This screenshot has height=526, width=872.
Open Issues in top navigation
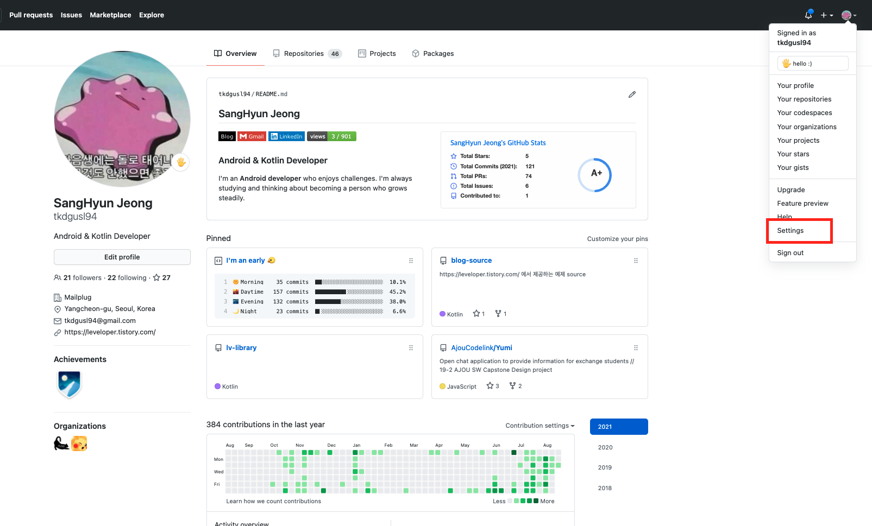pos(71,15)
